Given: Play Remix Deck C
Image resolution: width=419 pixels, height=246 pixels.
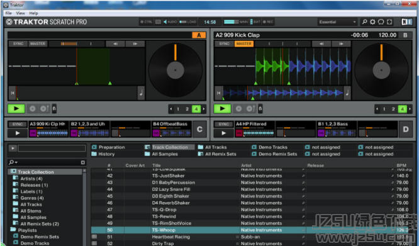Looking at the screenshot, I should [18, 133].
